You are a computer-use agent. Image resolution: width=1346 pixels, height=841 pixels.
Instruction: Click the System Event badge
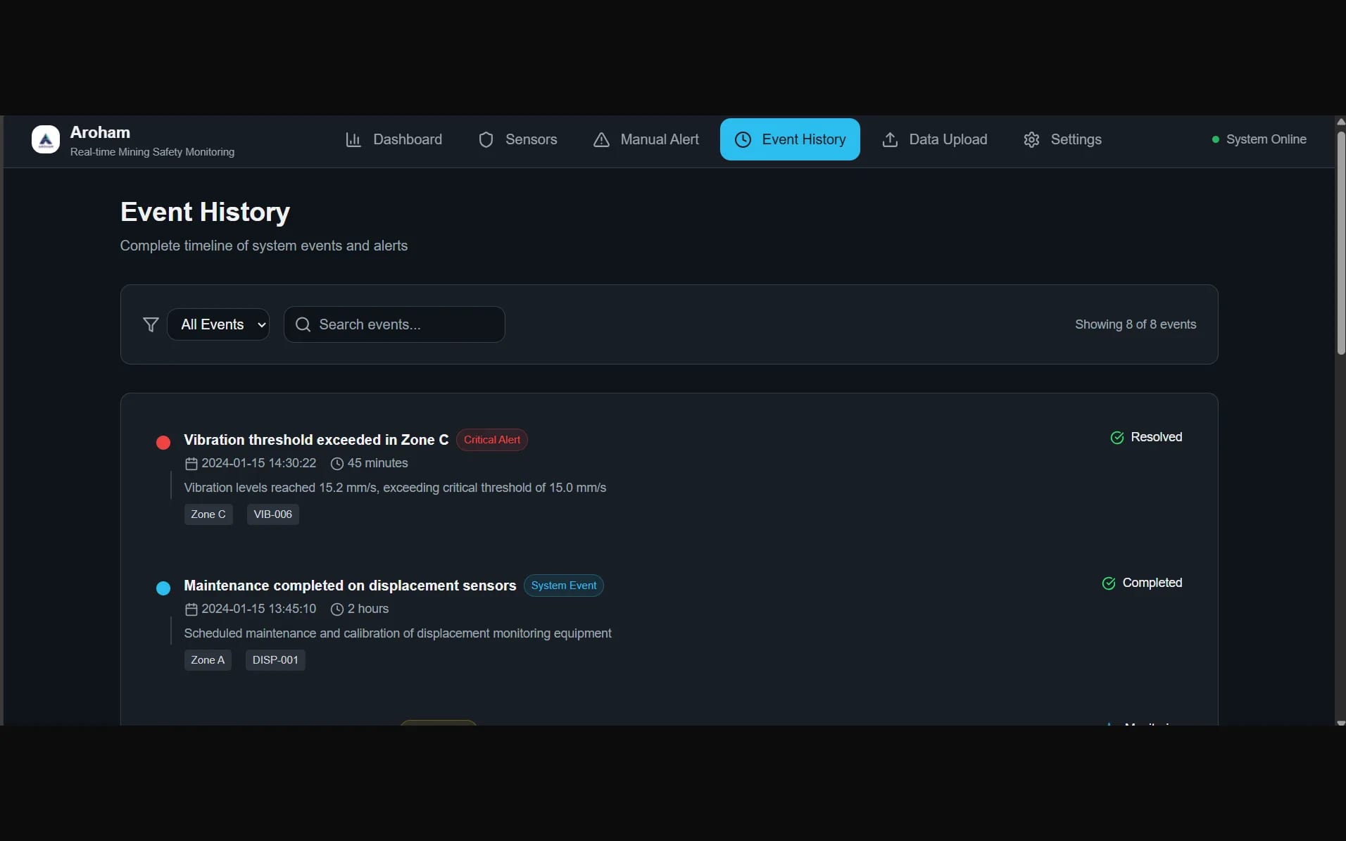(x=564, y=586)
